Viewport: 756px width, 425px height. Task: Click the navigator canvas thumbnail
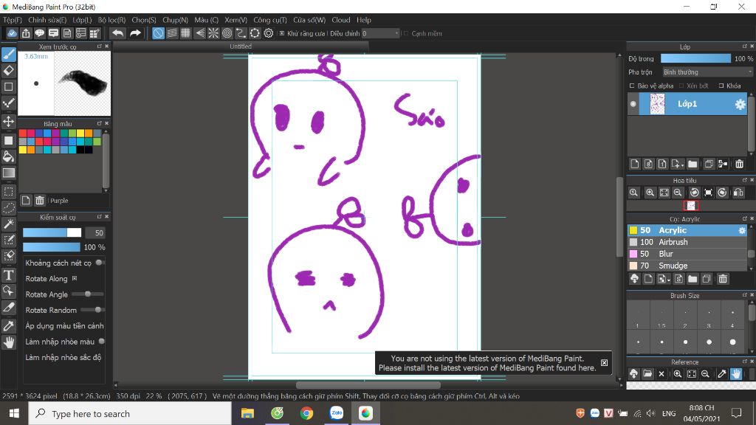[x=691, y=205]
